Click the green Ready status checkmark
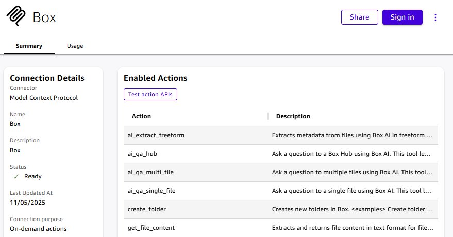This screenshot has width=453, height=237. (x=16, y=176)
